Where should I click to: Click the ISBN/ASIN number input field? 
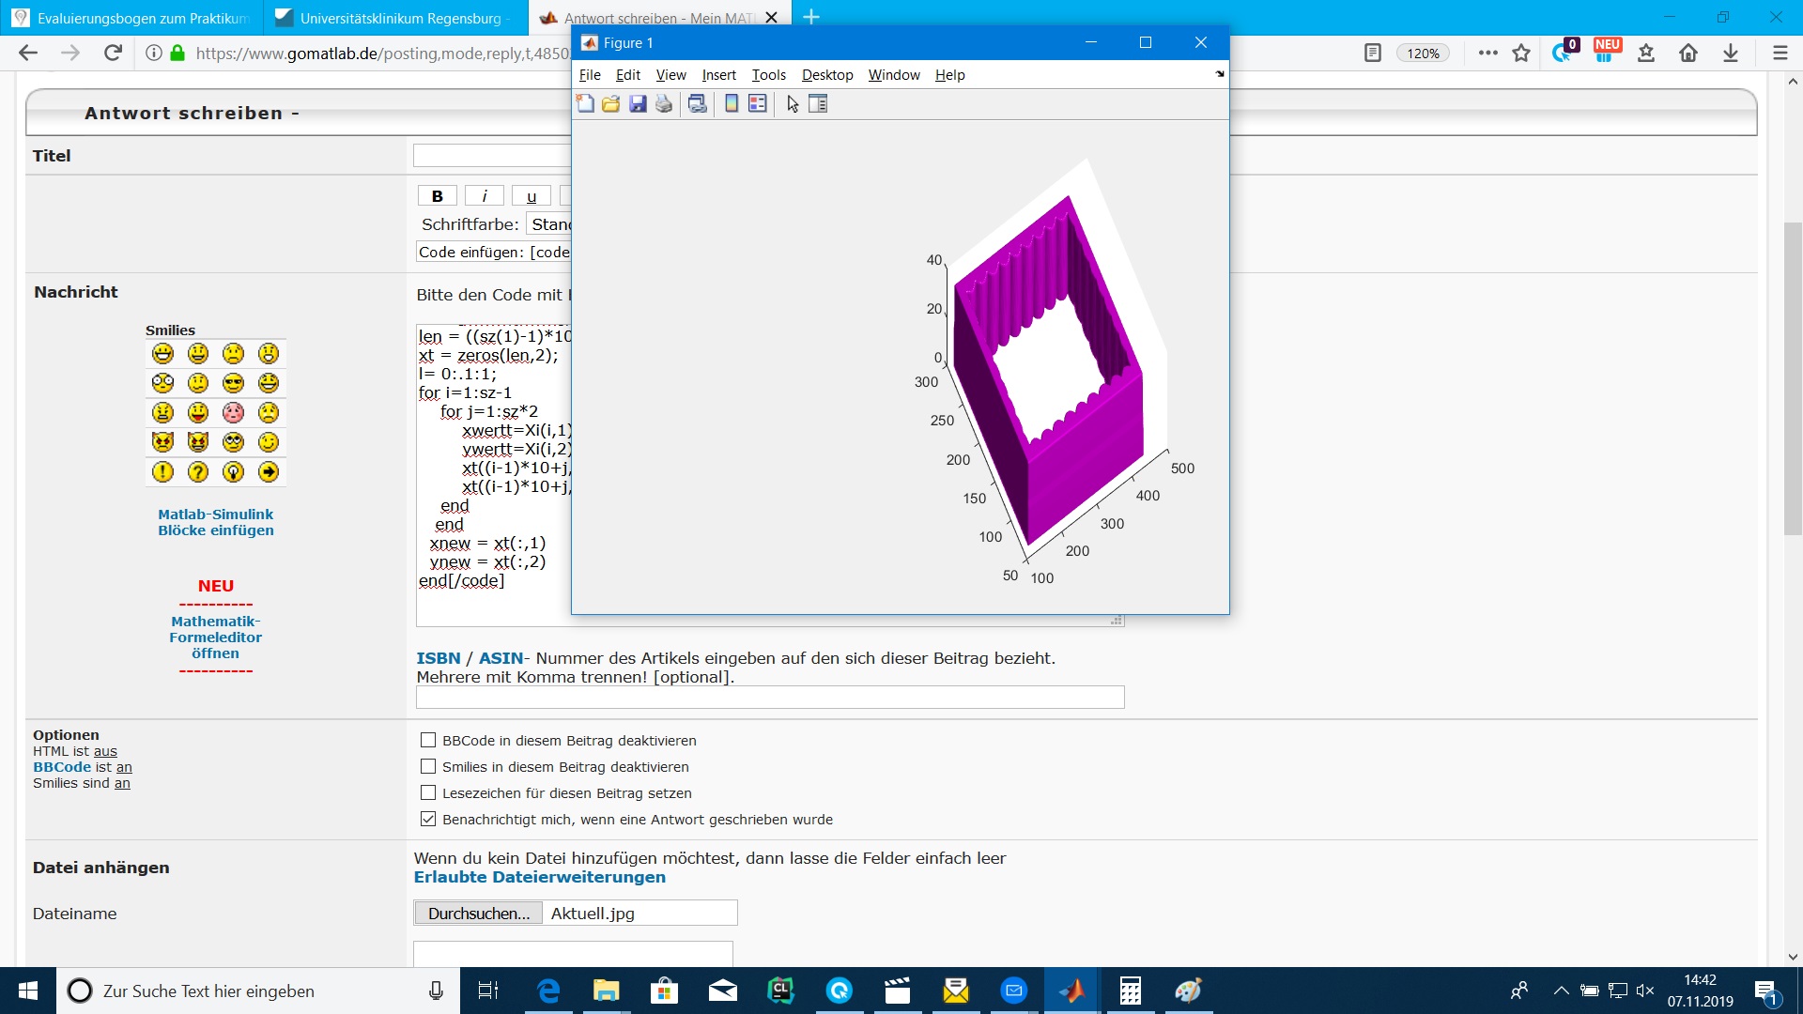[x=769, y=698]
